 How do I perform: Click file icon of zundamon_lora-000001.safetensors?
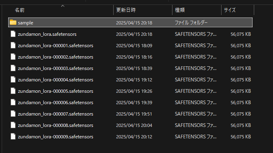13,46
